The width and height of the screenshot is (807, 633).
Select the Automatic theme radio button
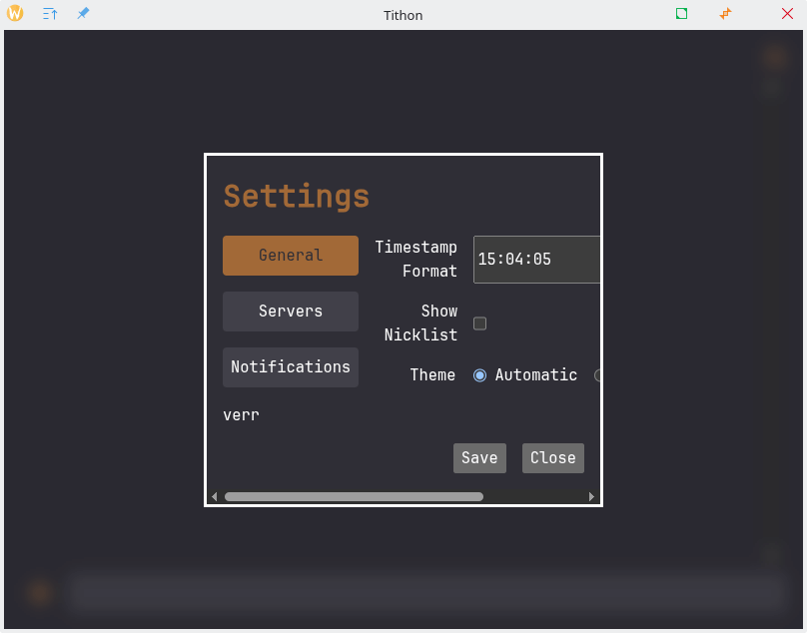[479, 375]
